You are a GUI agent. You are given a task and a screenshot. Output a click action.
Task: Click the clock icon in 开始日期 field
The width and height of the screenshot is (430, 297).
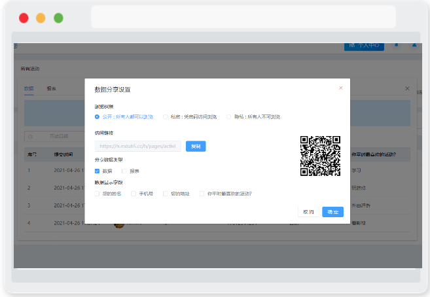(31, 137)
